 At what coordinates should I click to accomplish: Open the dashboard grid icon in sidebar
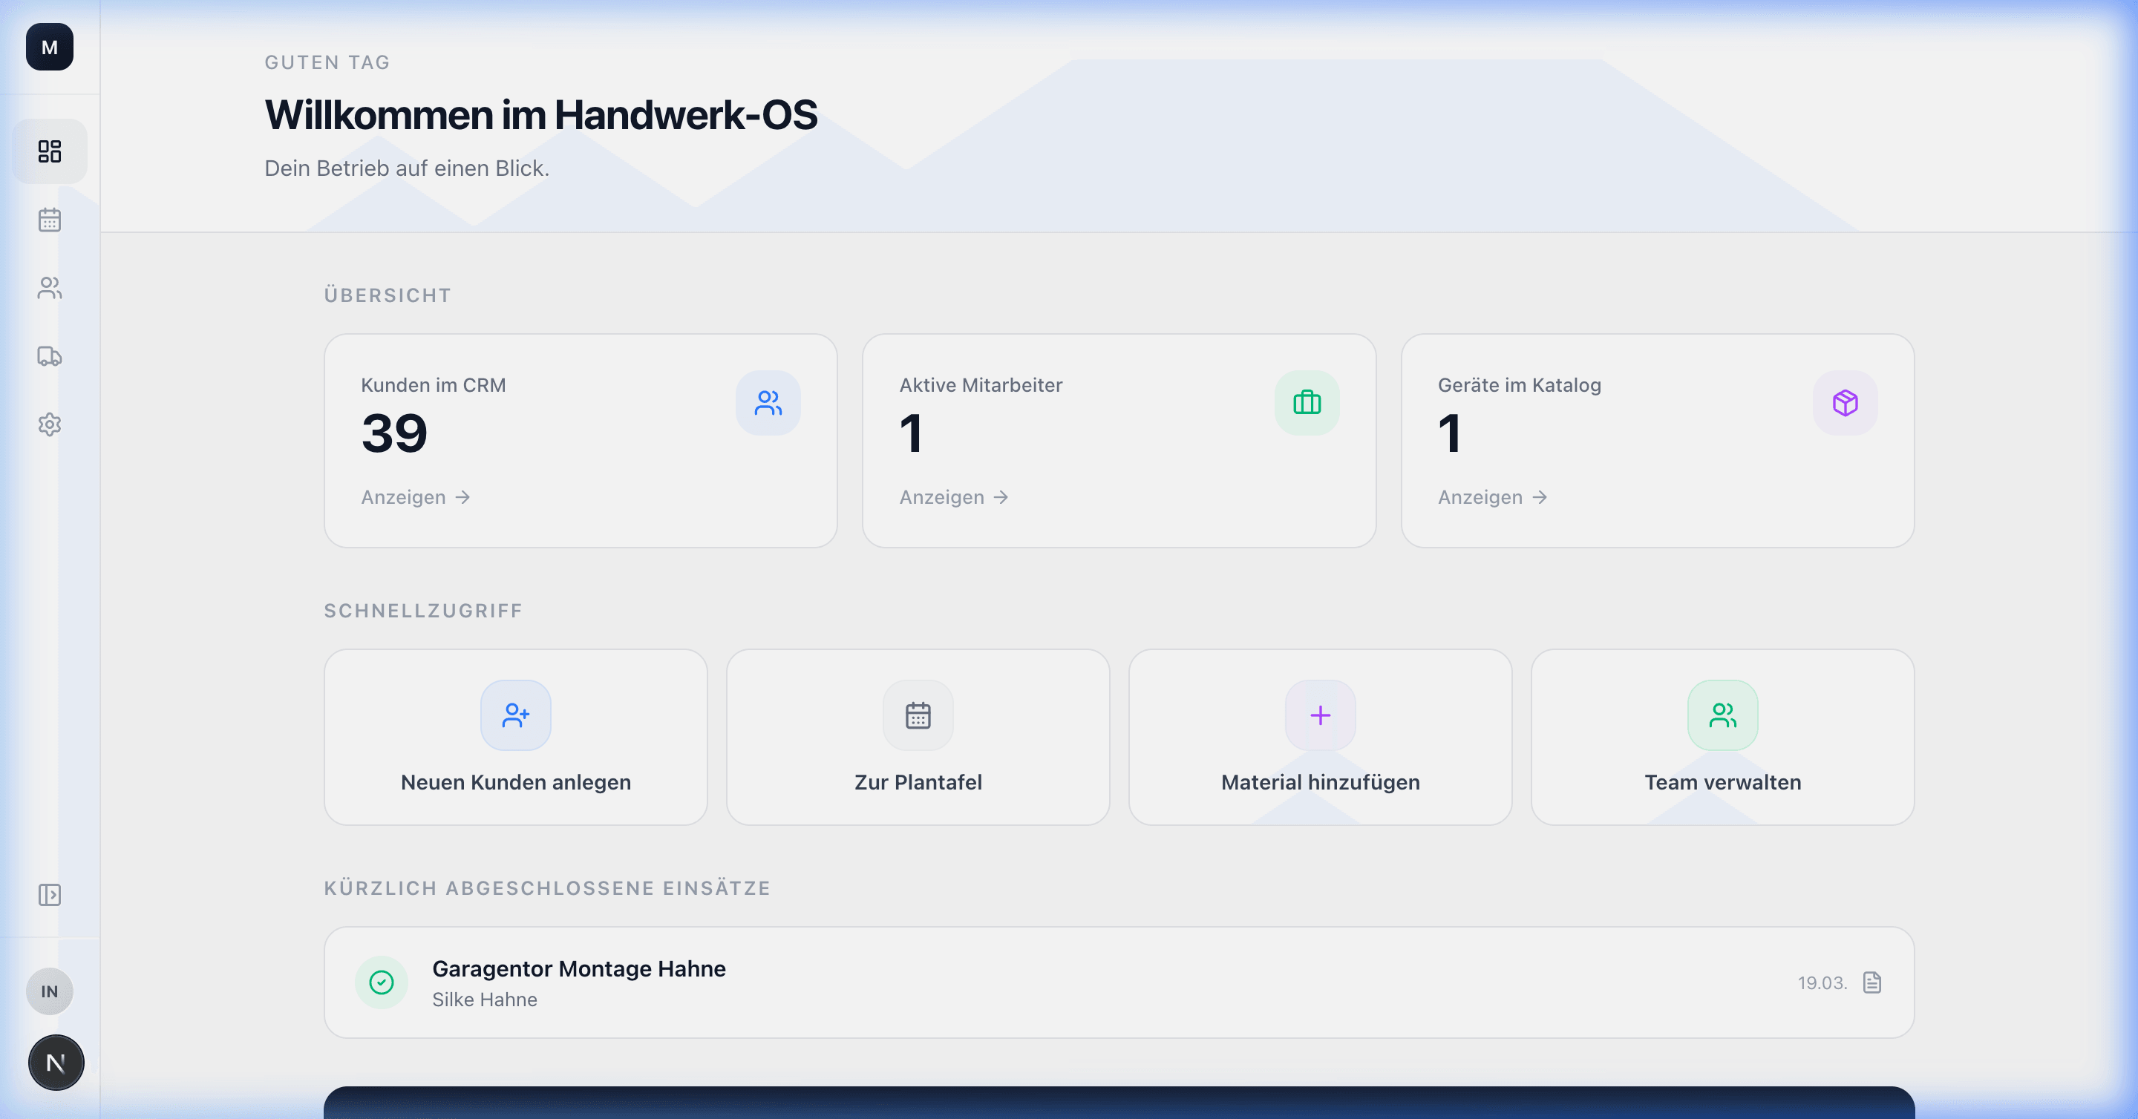50,151
